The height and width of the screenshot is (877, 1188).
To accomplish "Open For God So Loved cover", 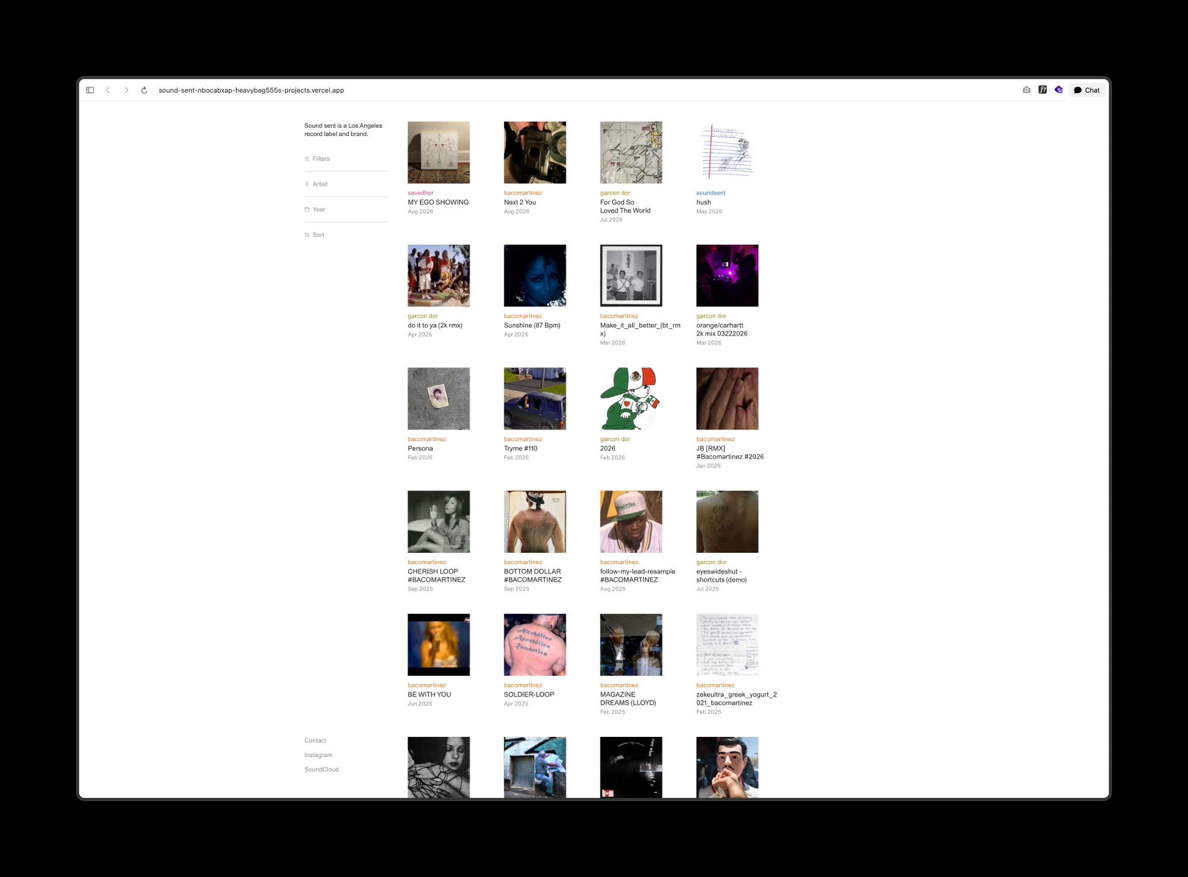I will pyautogui.click(x=631, y=153).
